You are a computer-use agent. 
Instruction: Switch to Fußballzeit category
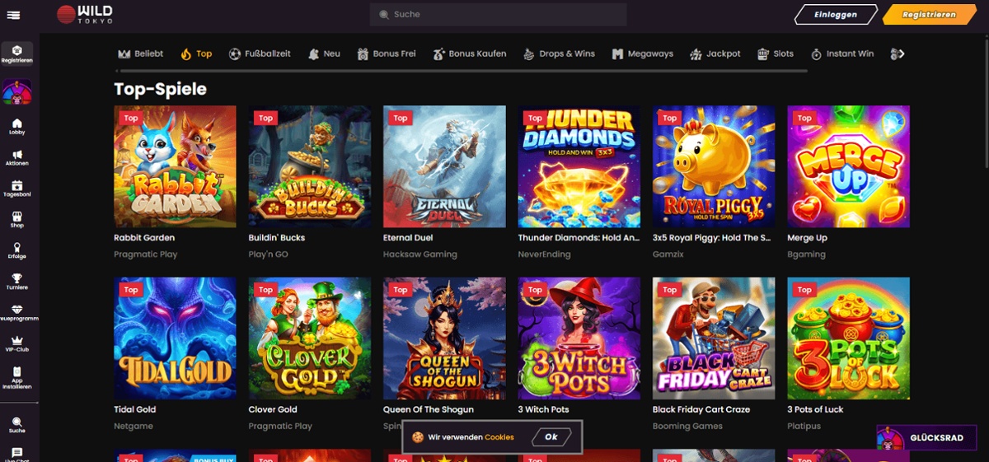[x=260, y=54]
